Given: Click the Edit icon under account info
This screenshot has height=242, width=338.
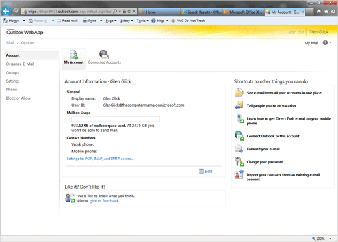Looking at the screenshot, I should 201,172.
